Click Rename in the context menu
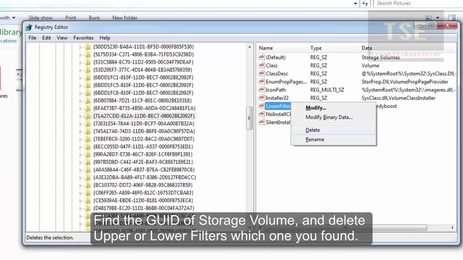463x260 pixels. (315, 139)
